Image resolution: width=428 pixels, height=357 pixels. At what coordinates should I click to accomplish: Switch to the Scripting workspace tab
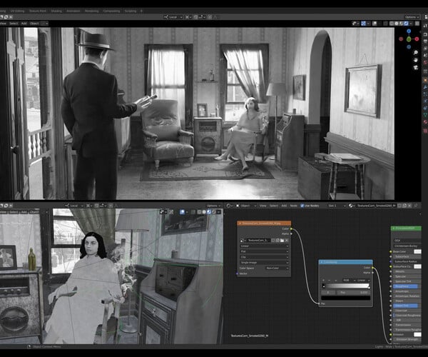[x=131, y=11]
